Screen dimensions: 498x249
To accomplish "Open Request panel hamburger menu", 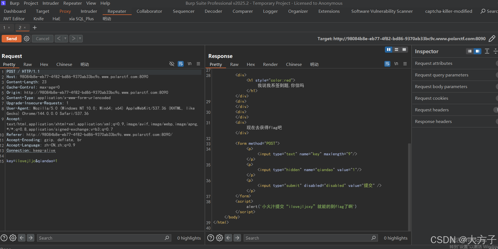I will (198, 64).
